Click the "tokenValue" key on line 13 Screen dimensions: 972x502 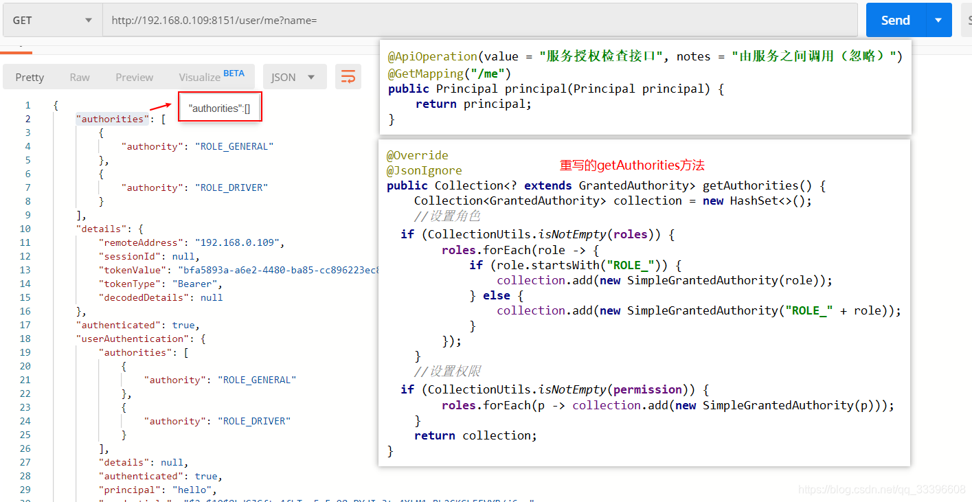pos(132,270)
